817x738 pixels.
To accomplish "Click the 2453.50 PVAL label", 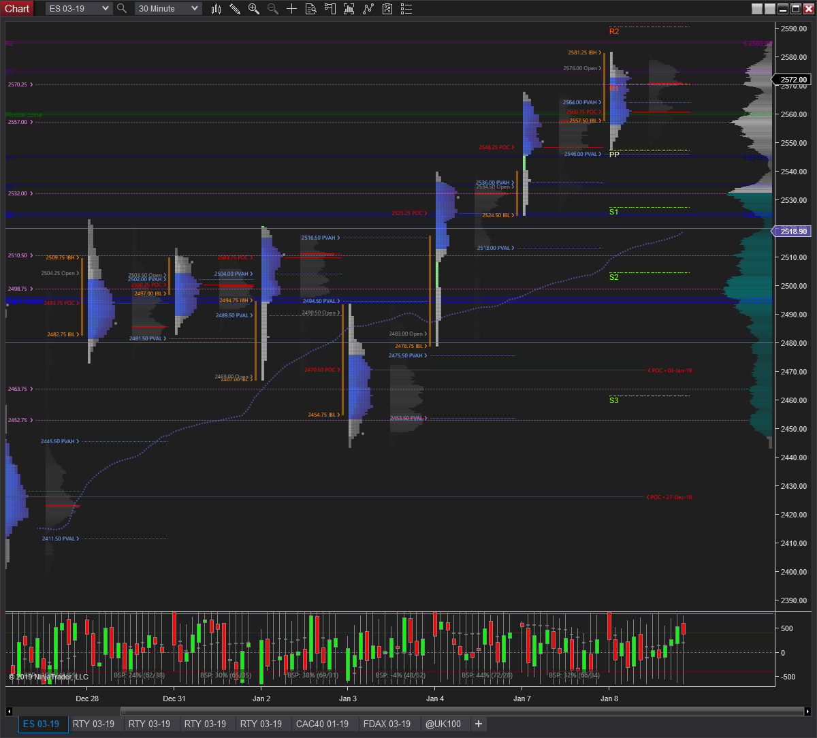I will point(408,418).
